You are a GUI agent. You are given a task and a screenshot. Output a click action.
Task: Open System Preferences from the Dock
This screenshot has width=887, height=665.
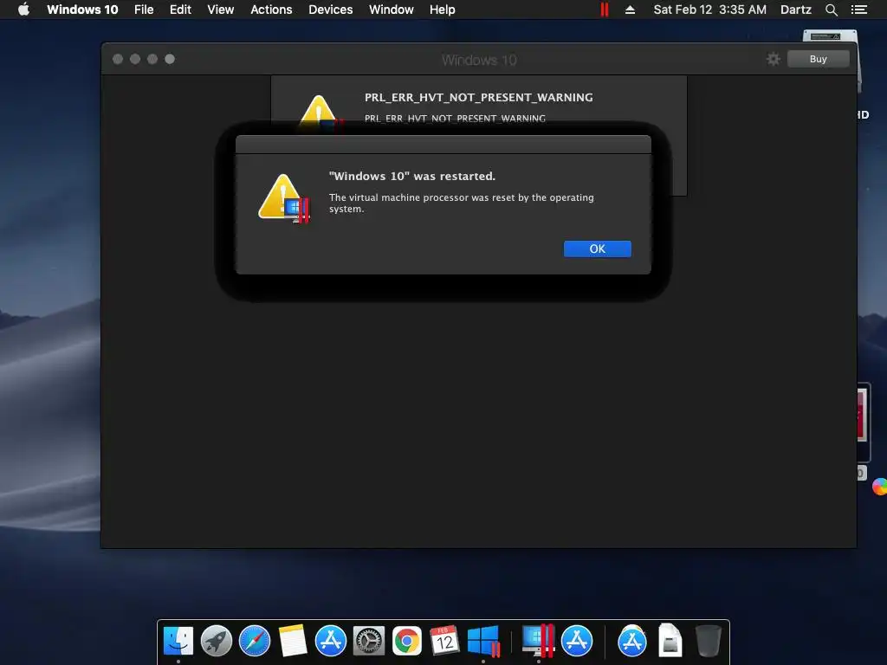[x=369, y=641]
